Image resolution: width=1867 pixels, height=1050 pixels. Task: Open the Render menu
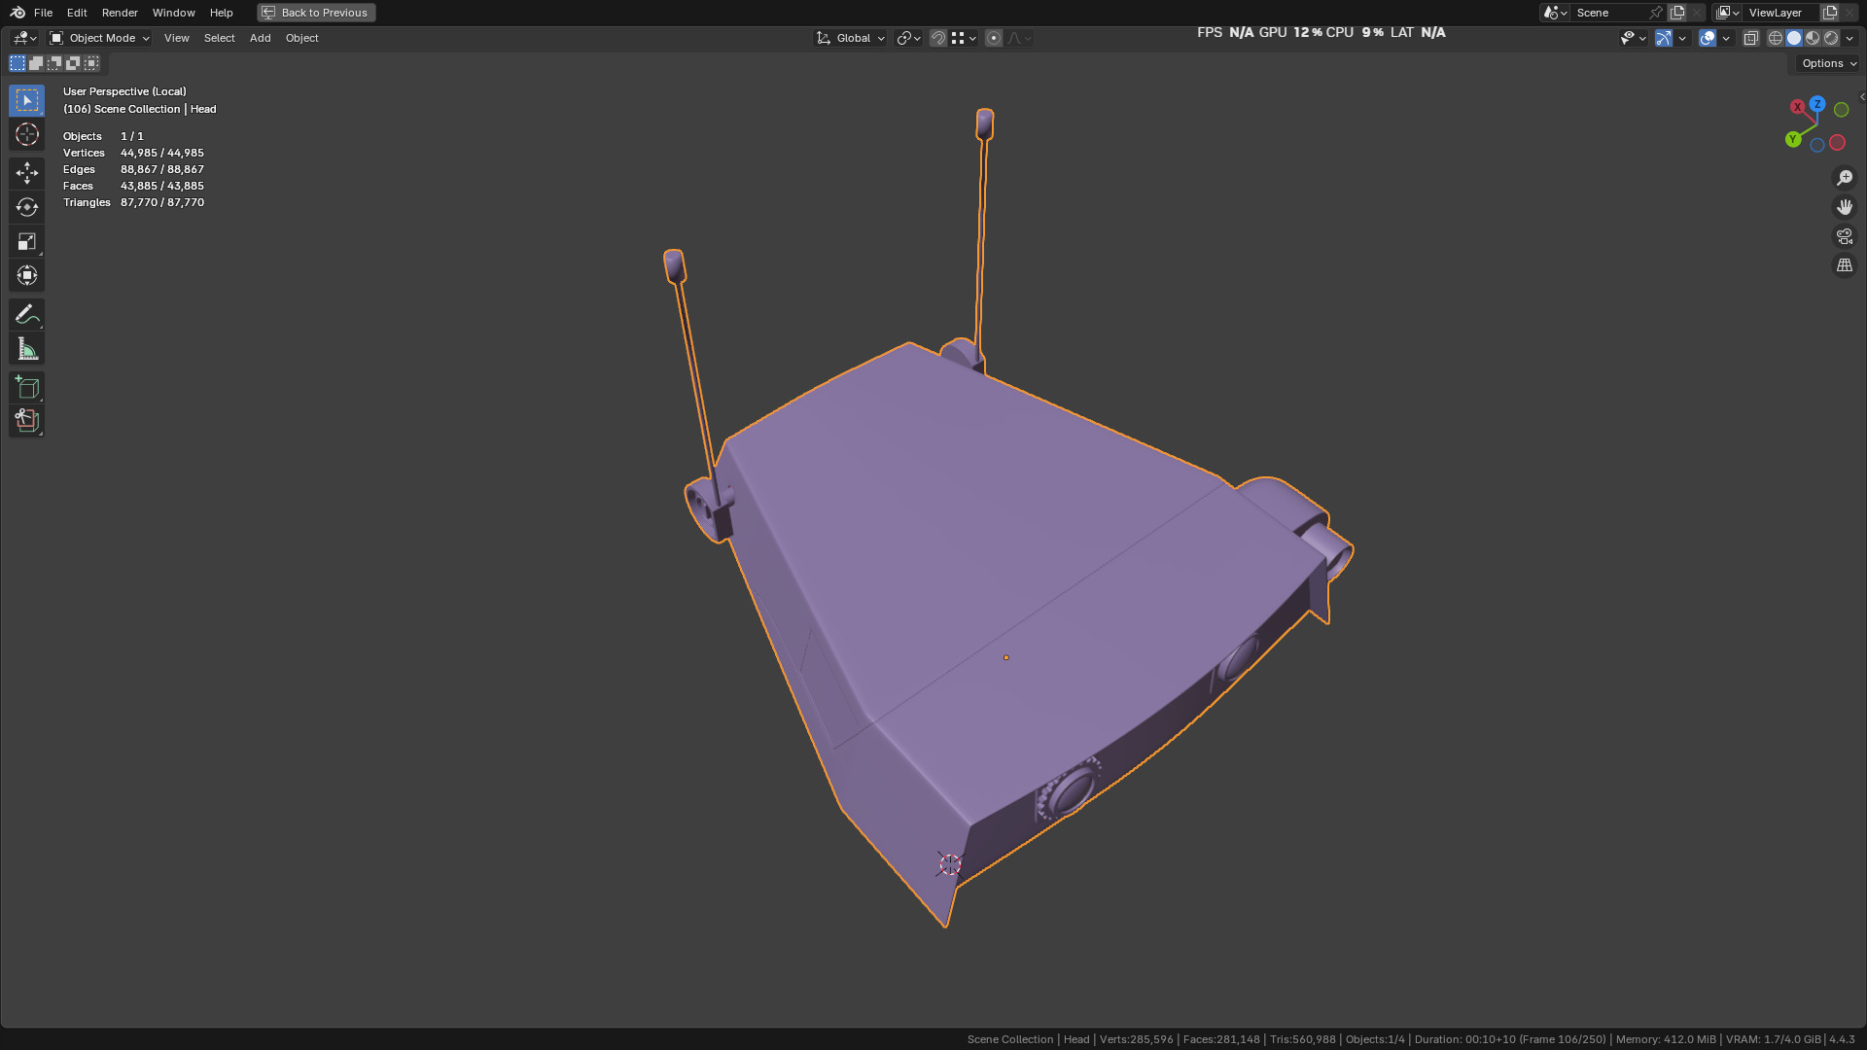coord(120,13)
